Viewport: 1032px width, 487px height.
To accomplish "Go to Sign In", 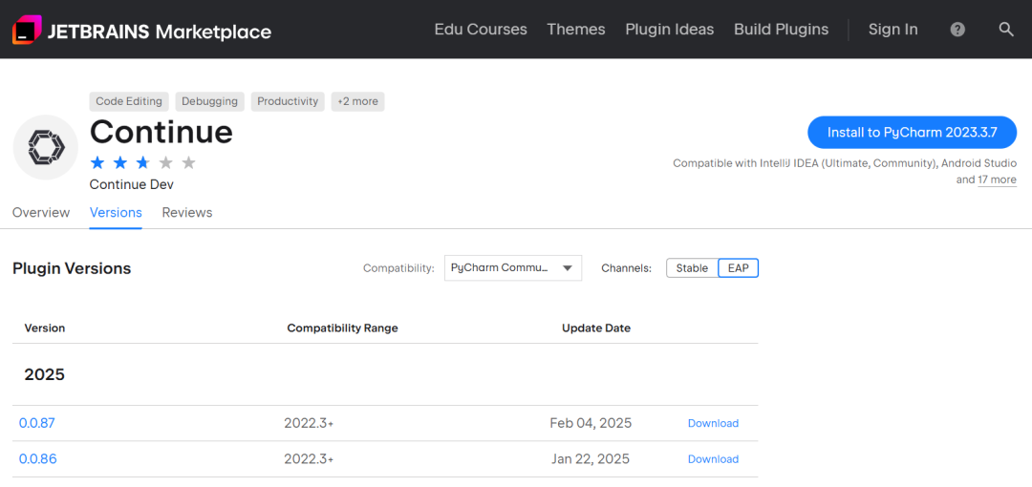I will [892, 30].
